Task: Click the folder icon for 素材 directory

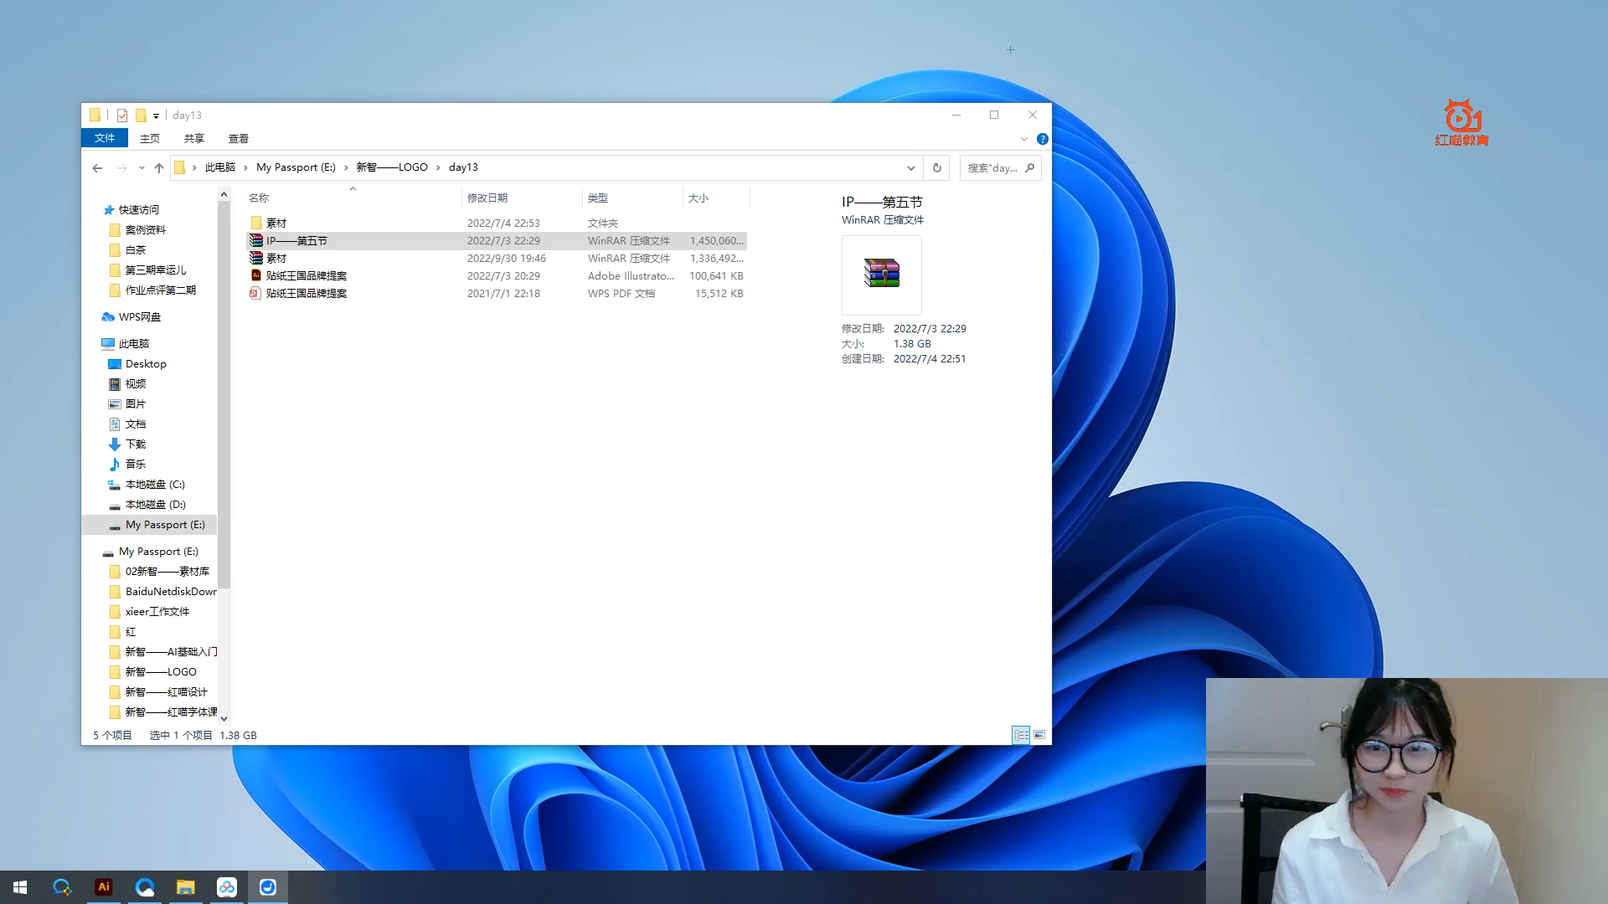Action: point(257,222)
